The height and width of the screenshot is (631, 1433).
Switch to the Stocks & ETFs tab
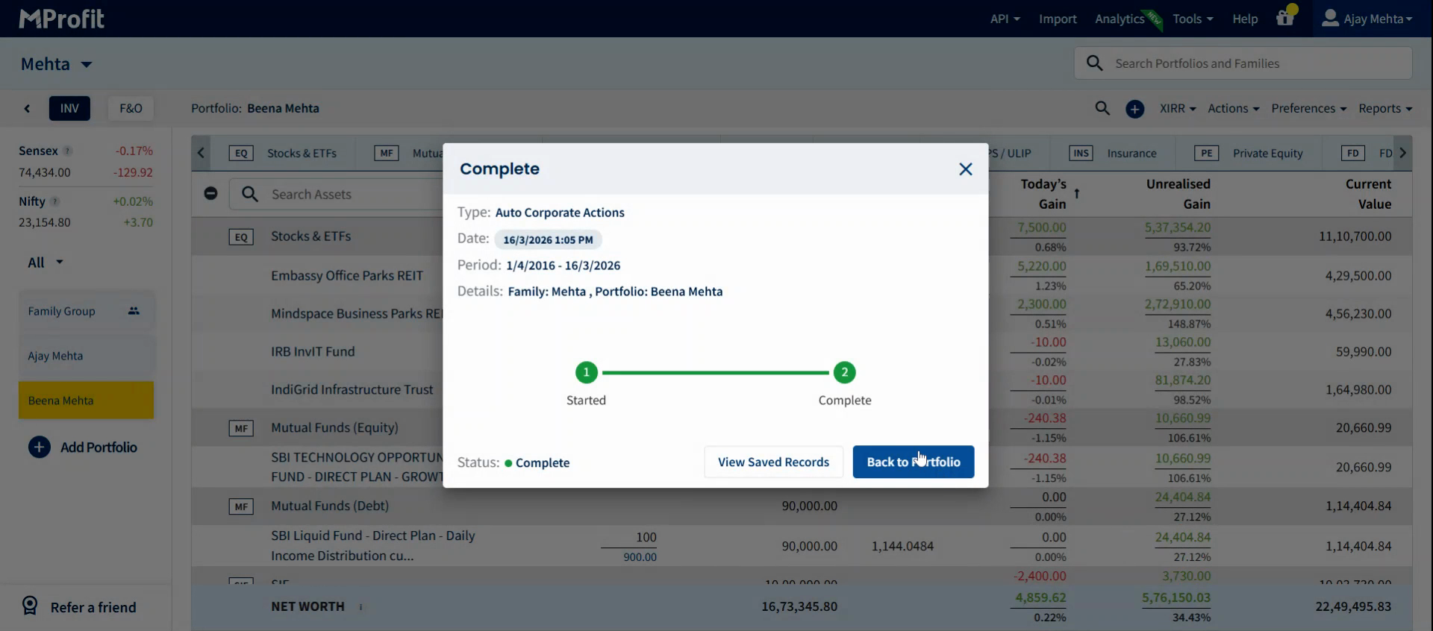[283, 153]
